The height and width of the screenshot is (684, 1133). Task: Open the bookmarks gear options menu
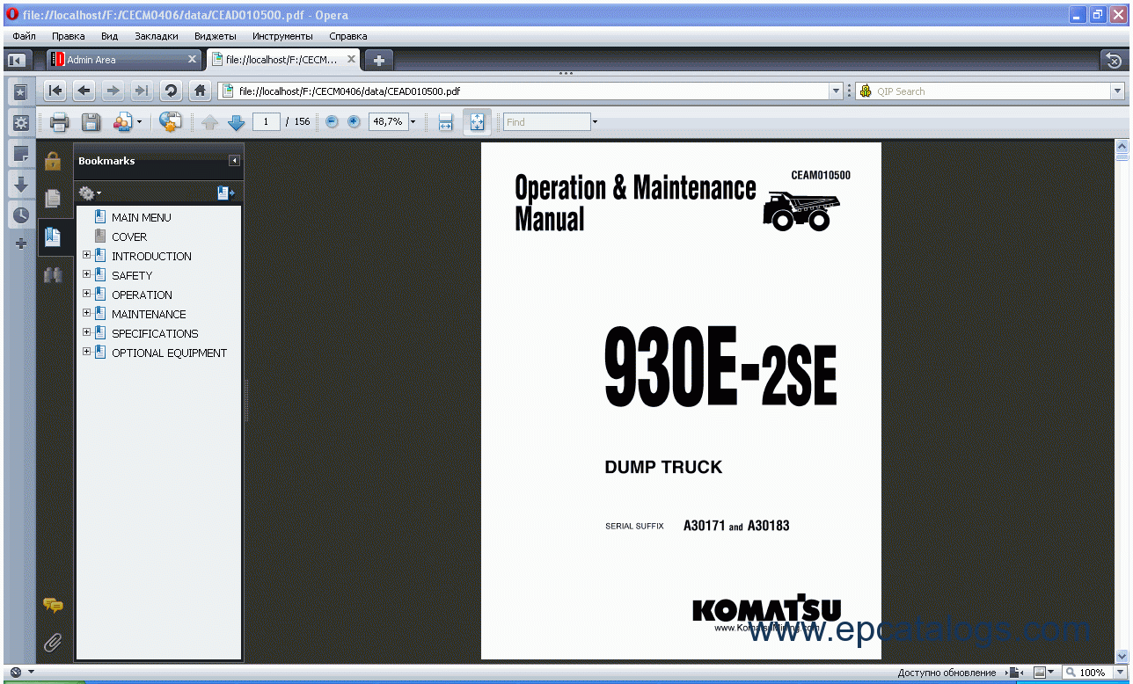coord(89,193)
